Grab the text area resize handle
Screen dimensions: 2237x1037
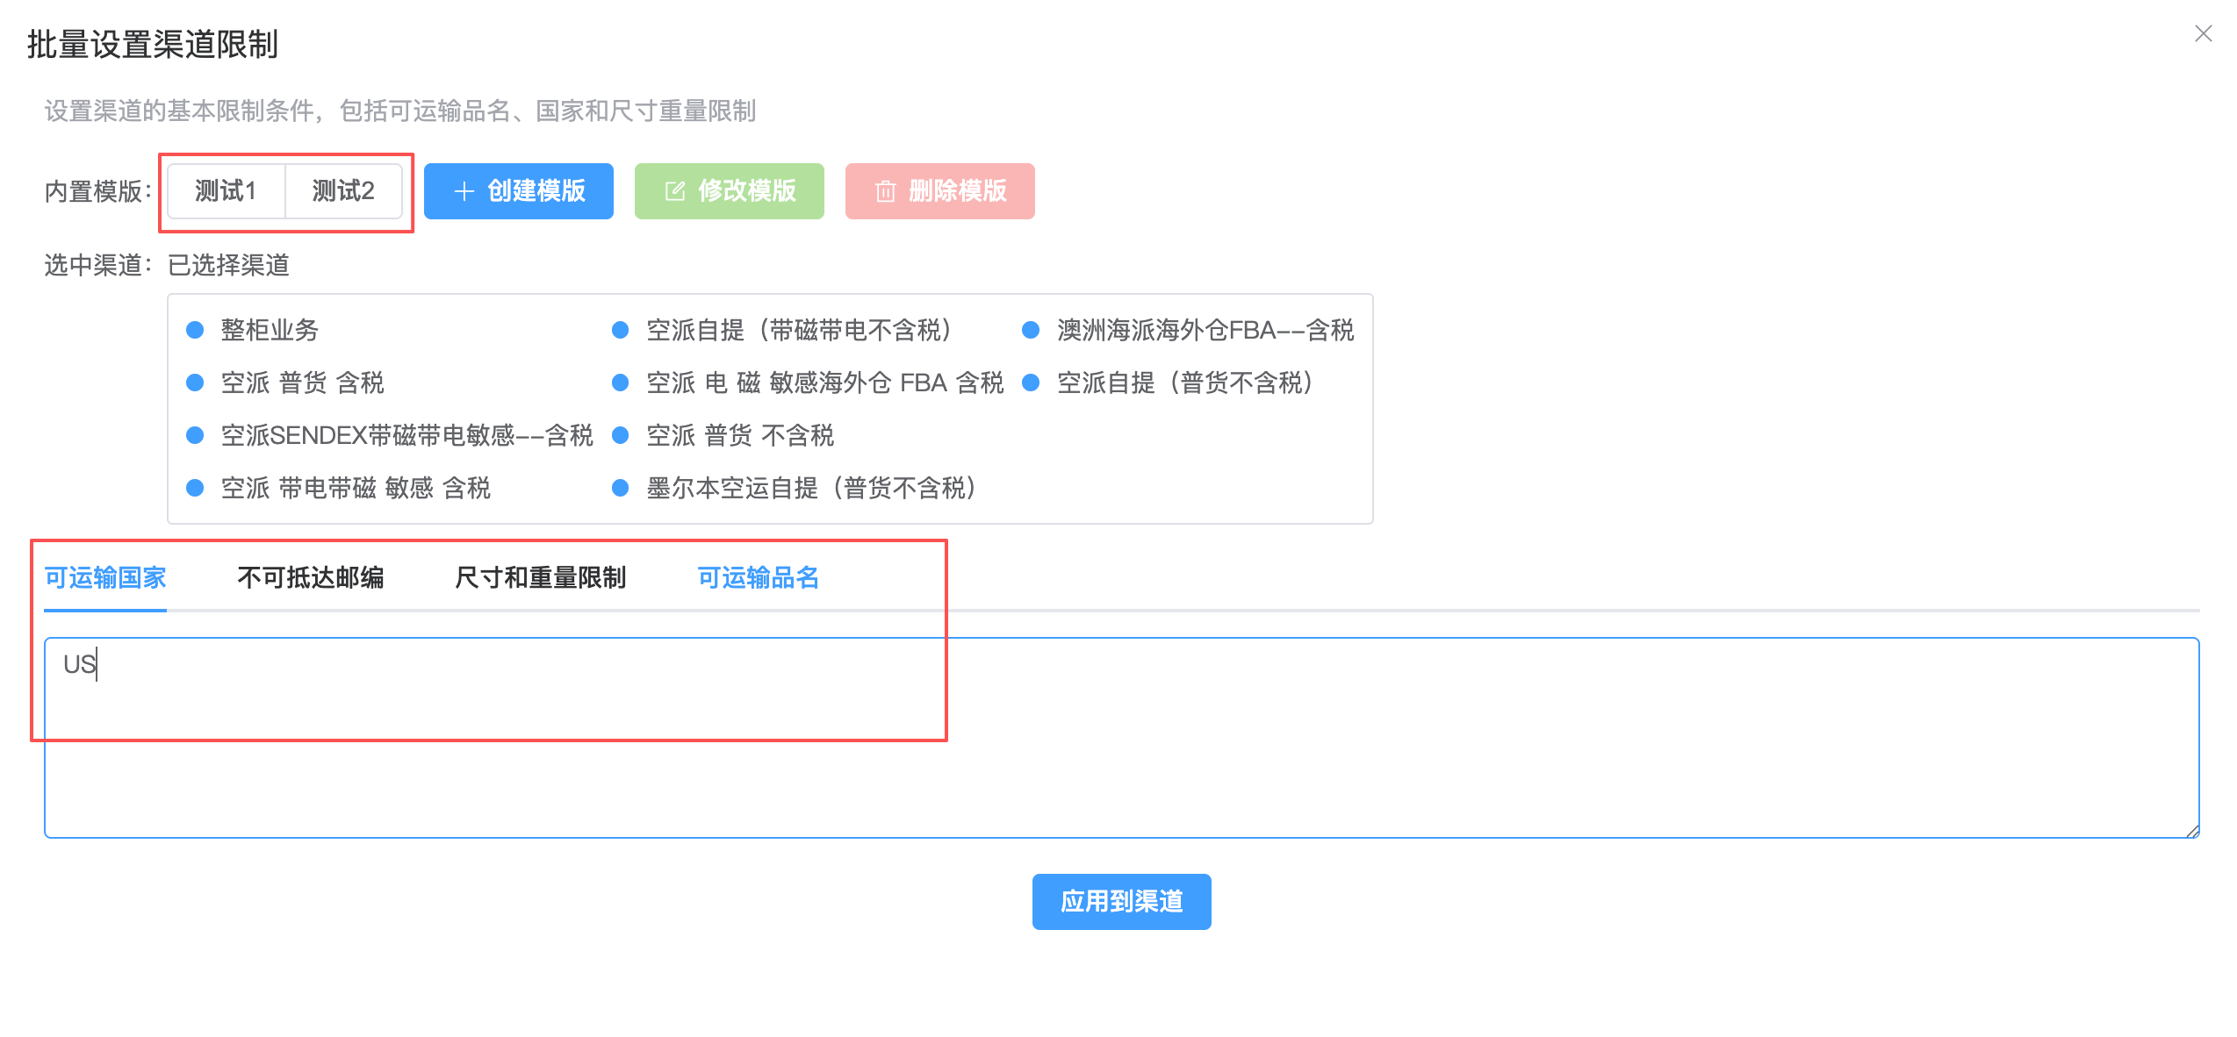click(x=2192, y=831)
